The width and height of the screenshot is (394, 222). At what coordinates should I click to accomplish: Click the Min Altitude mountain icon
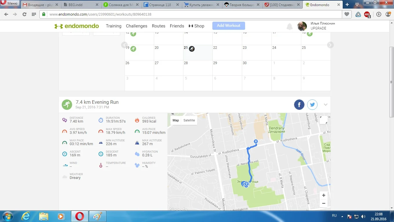pos(101,142)
